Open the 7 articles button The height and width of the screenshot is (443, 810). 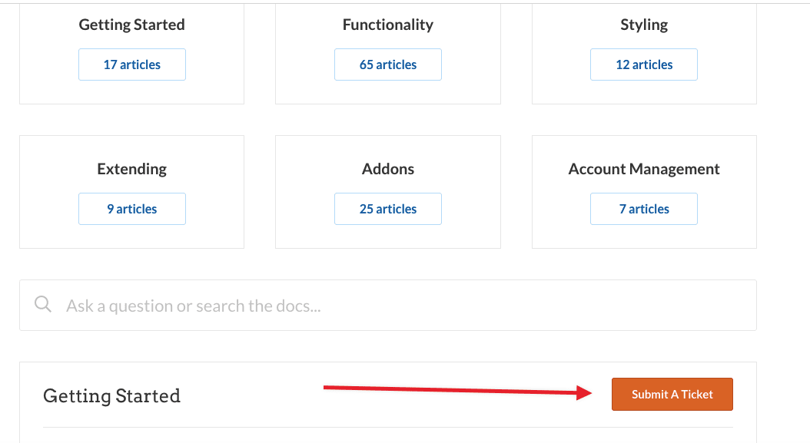coord(644,209)
